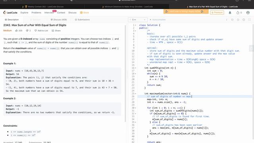Like the problem with thumbs-up icon

click(17, 31)
